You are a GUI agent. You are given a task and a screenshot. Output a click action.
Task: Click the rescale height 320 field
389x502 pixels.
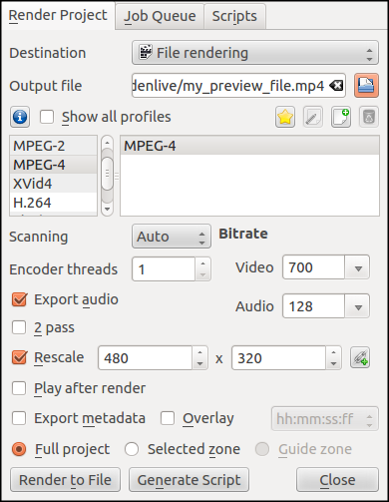279,358
